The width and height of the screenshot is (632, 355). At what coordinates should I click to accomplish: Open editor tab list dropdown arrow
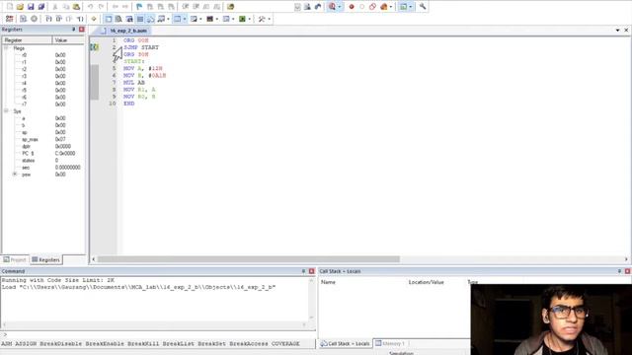[x=617, y=31]
